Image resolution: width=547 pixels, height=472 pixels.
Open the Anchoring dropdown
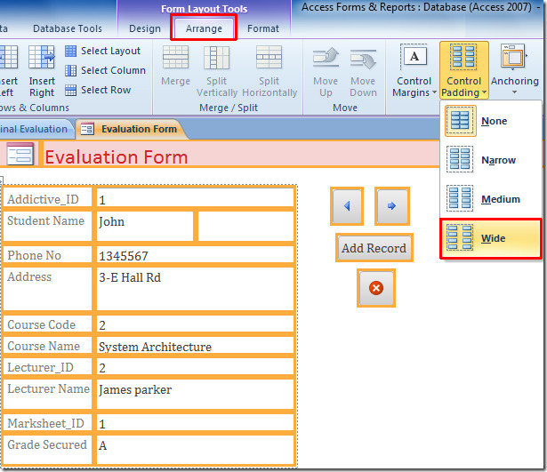click(x=515, y=69)
